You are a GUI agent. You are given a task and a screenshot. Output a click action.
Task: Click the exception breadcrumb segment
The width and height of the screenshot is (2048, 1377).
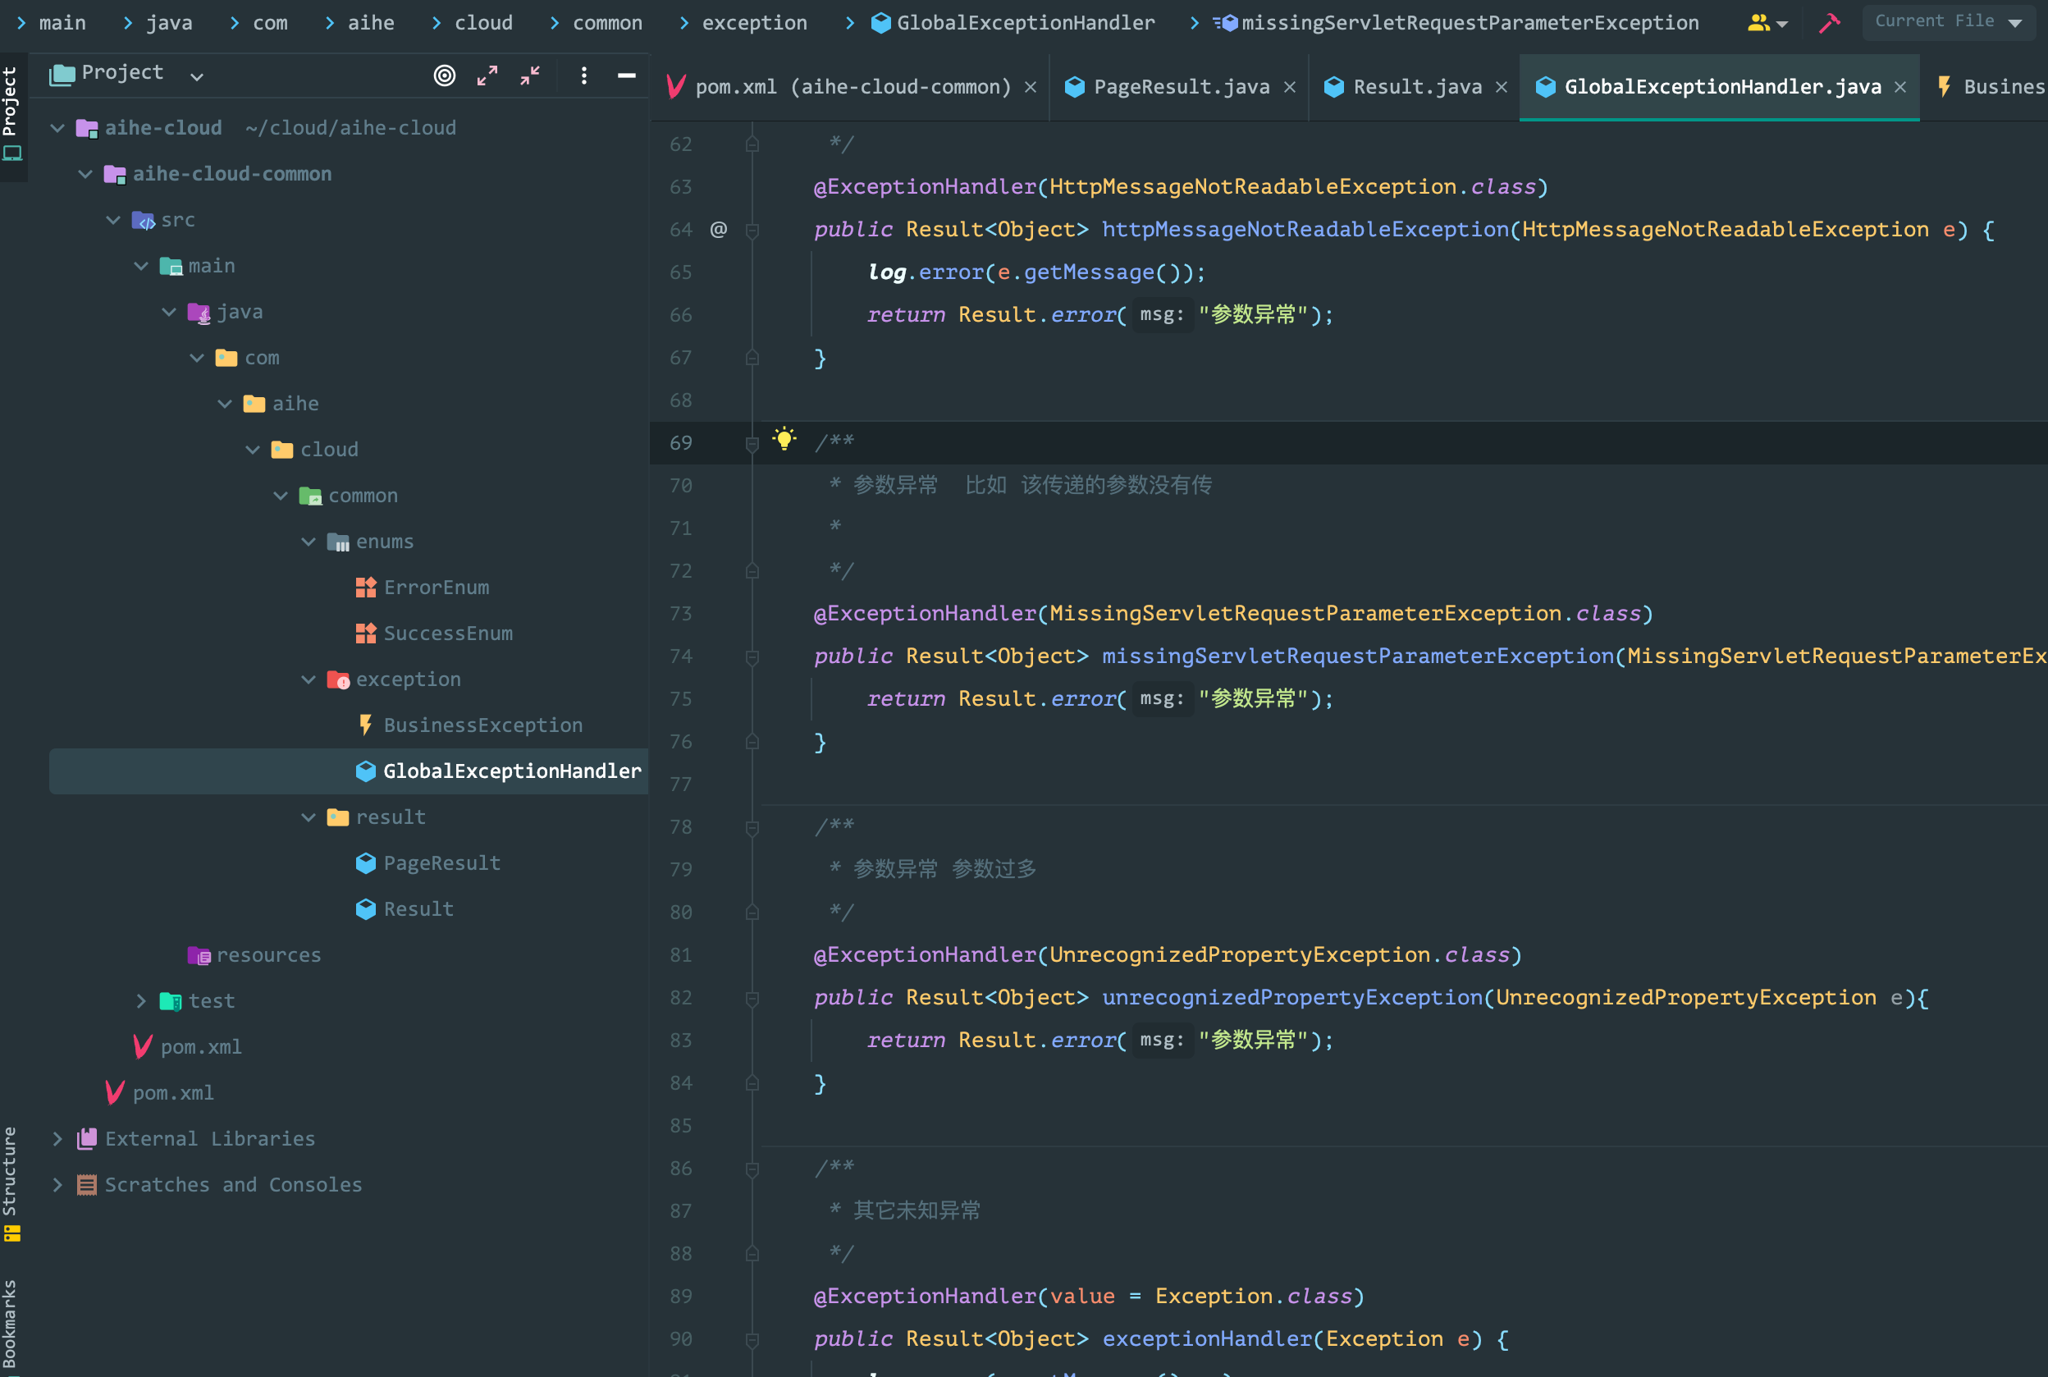click(754, 23)
